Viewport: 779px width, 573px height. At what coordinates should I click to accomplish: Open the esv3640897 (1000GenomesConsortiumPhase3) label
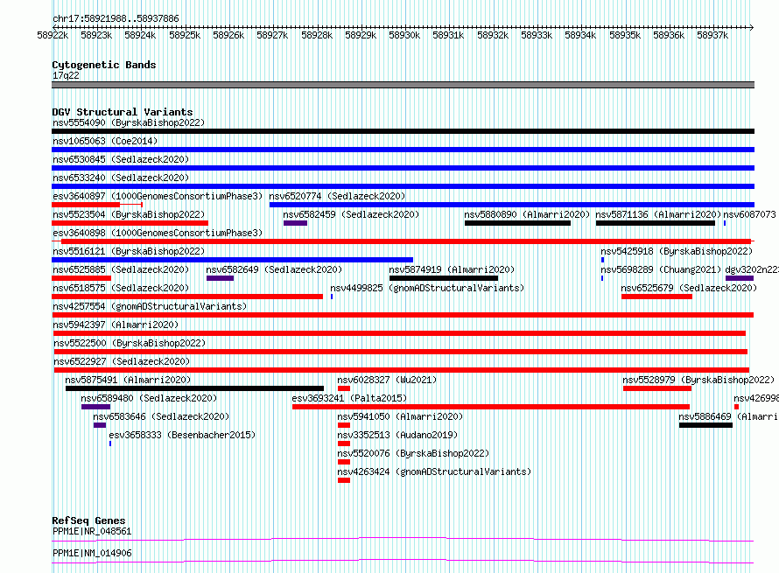(x=157, y=196)
